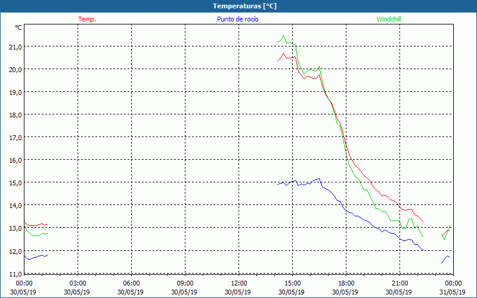Screen dimensions: 477x298
Task: Click the 15,0 y-axis value
Action: tap(16, 183)
